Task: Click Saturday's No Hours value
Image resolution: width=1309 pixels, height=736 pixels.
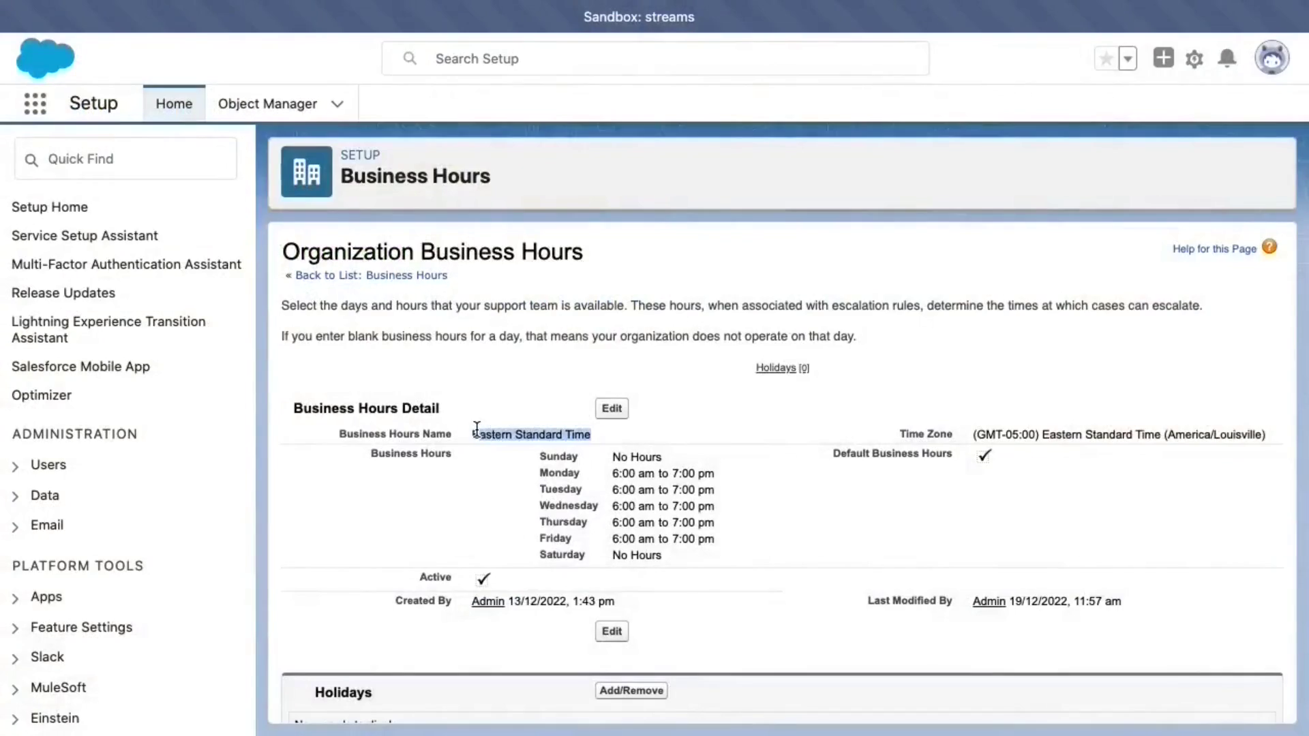Action: [637, 555]
